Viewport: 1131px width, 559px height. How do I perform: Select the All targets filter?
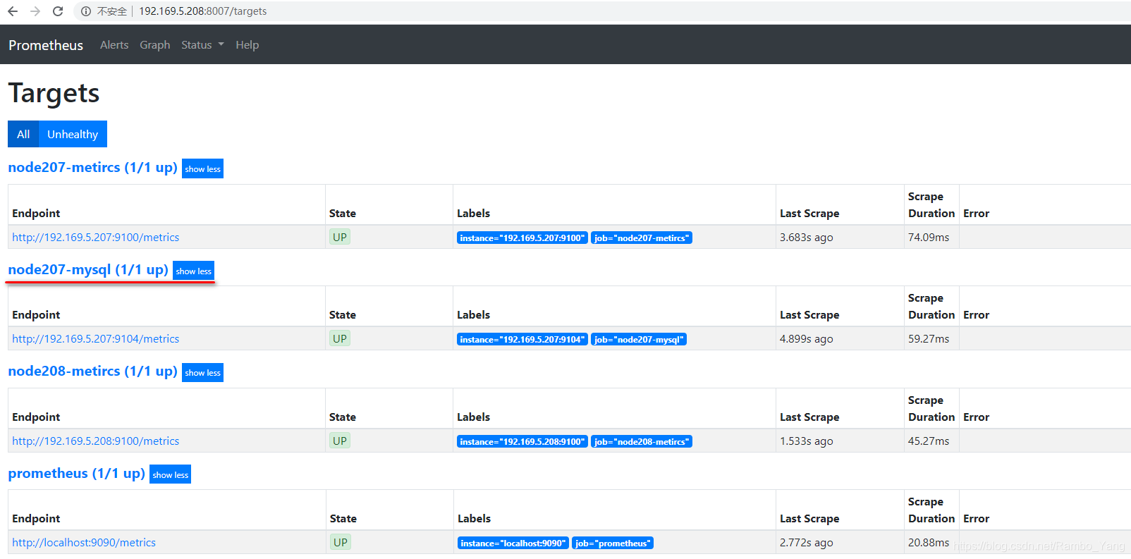coord(23,134)
